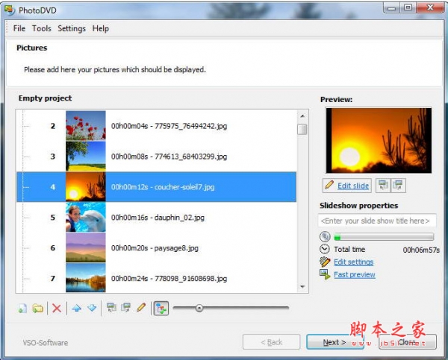Screen dimensions: 448x360
Task: Click the Fast preview play icon
Action: pyautogui.click(x=325, y=274)
